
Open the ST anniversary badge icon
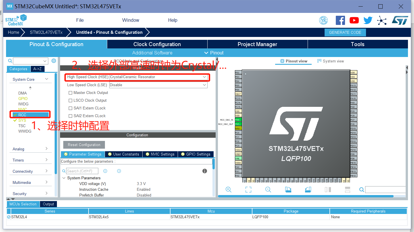tap(323, 20)
